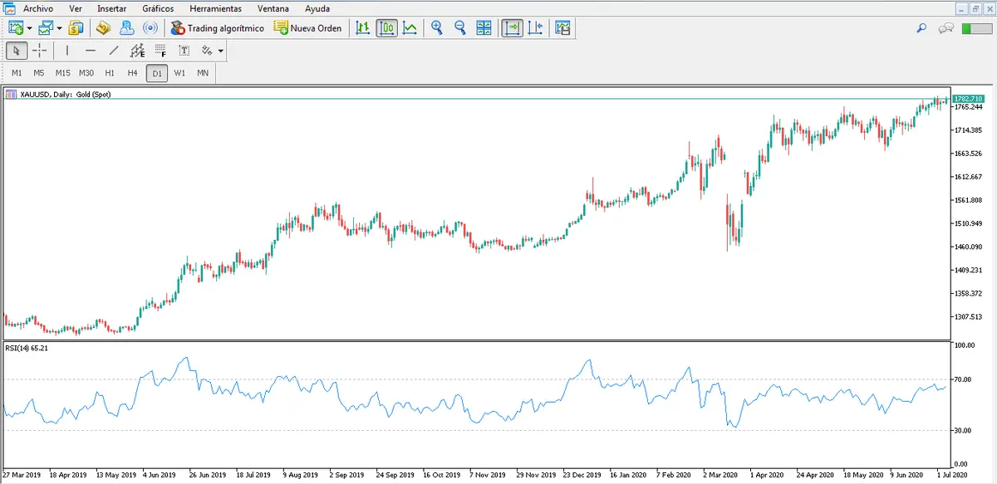Expand the new chart dropdown arrow
The height and width of the screenshot is (484, 997).
tap(29, 28)
